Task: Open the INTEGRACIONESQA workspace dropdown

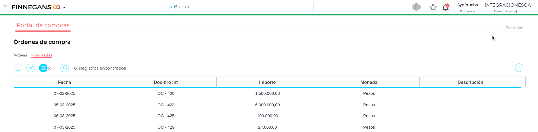Action: 508,8
